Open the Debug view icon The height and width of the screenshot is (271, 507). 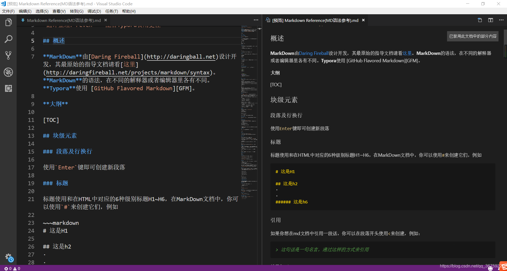8,72
